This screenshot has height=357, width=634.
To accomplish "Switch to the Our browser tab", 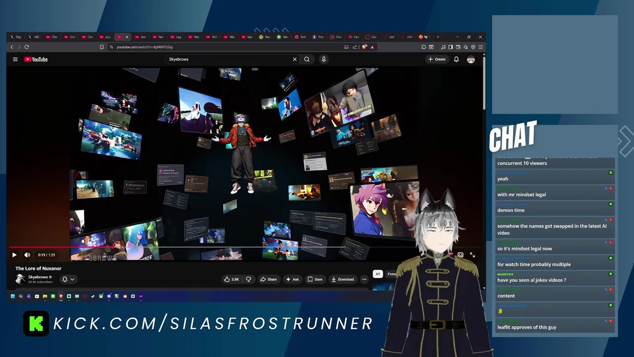I will tap(371, 37).
